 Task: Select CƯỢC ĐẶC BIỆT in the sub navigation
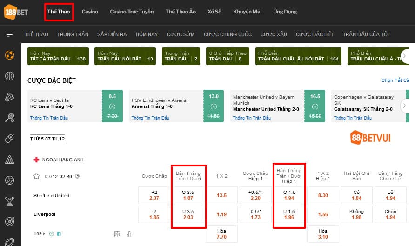315,34
